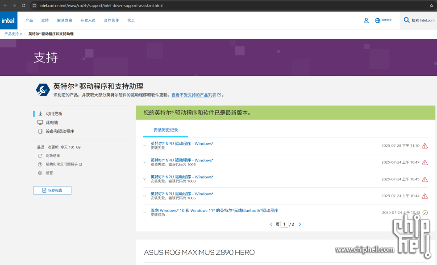437x265 pixels.
Task: Click the 可用更新 download icon
Action: tap(41, 114)
